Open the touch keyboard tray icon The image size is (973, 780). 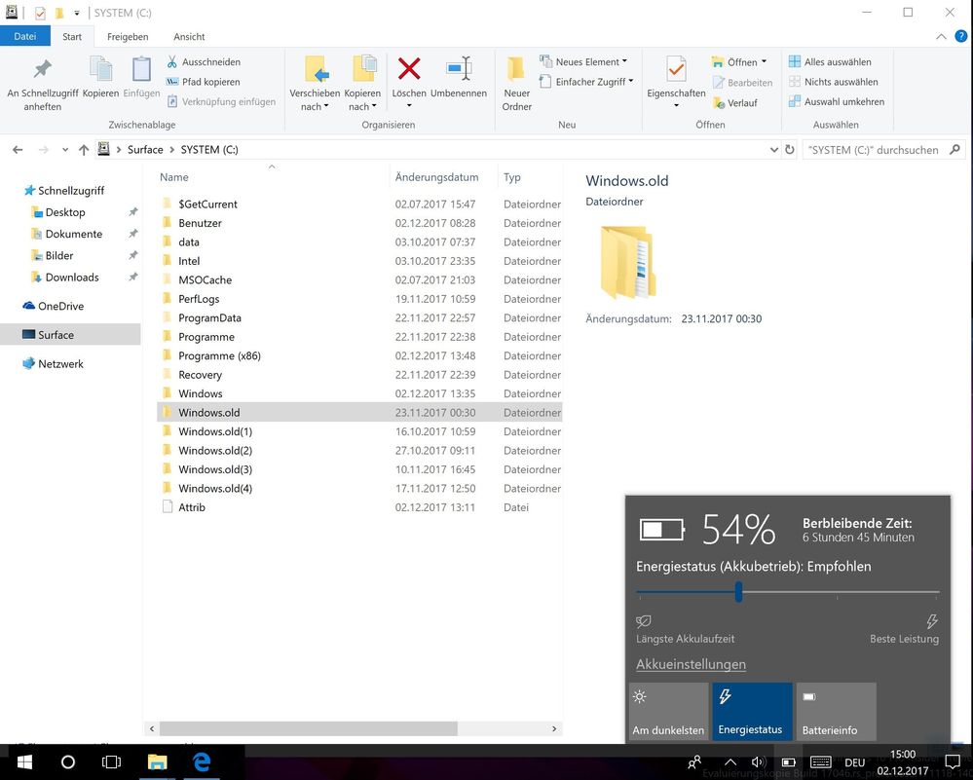[820, 762]
